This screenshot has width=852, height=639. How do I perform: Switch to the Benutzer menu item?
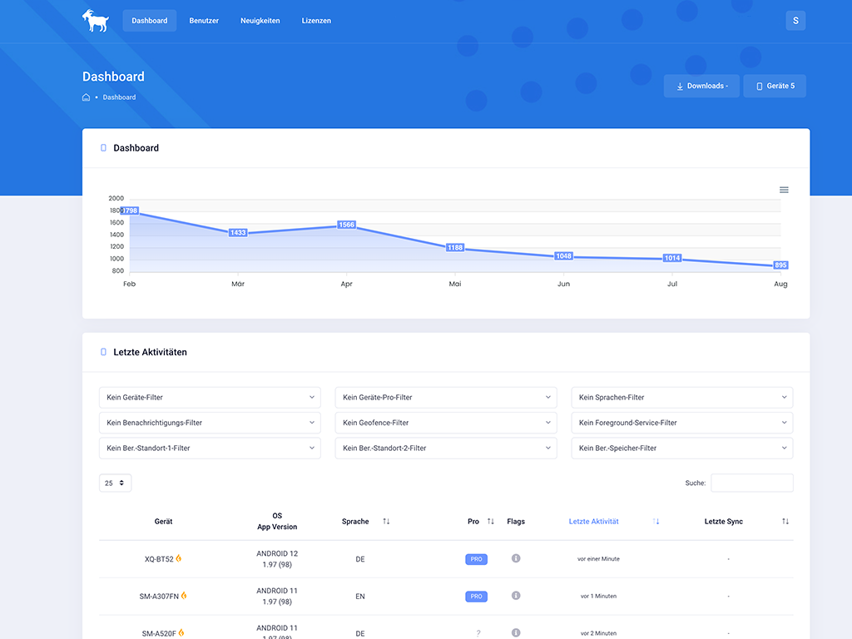[x=204, y=21]
